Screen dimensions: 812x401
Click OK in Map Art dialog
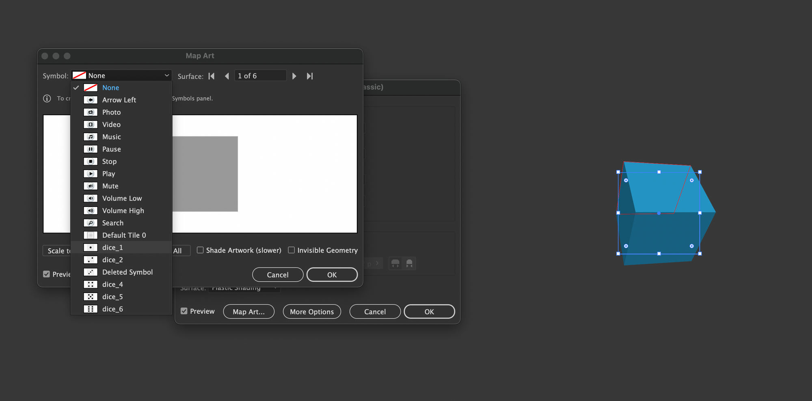[x=332, y=275]
